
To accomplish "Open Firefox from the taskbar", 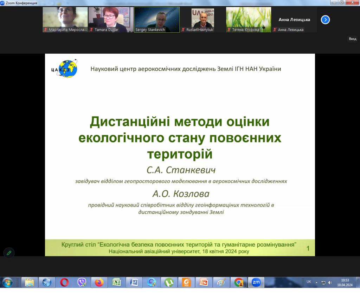I will [99, 282].
